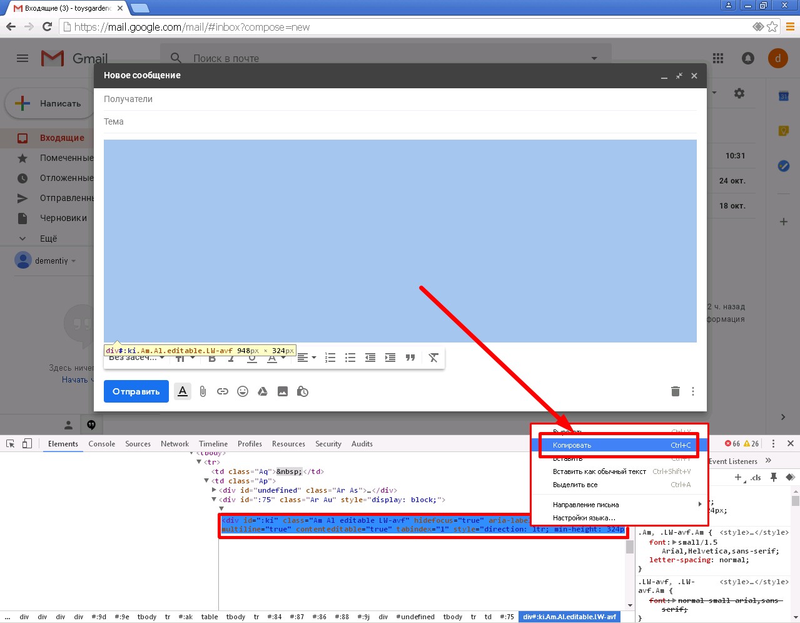Switch to the Sources tab in DevTools

click(x=138, y=444)
